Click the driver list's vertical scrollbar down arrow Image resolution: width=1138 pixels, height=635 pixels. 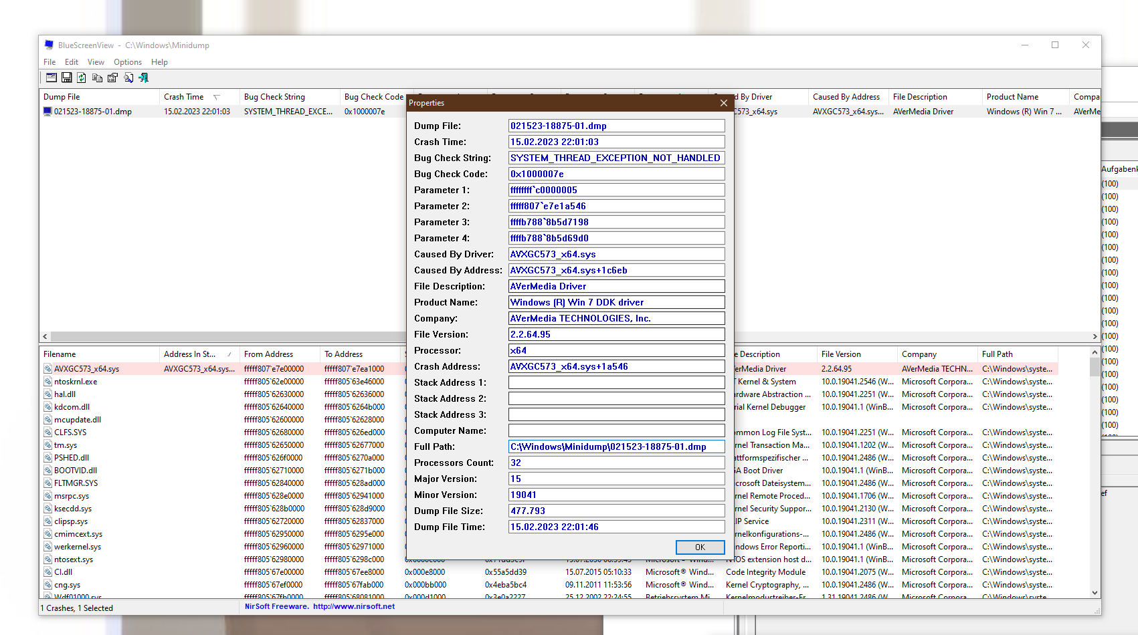1095,593
